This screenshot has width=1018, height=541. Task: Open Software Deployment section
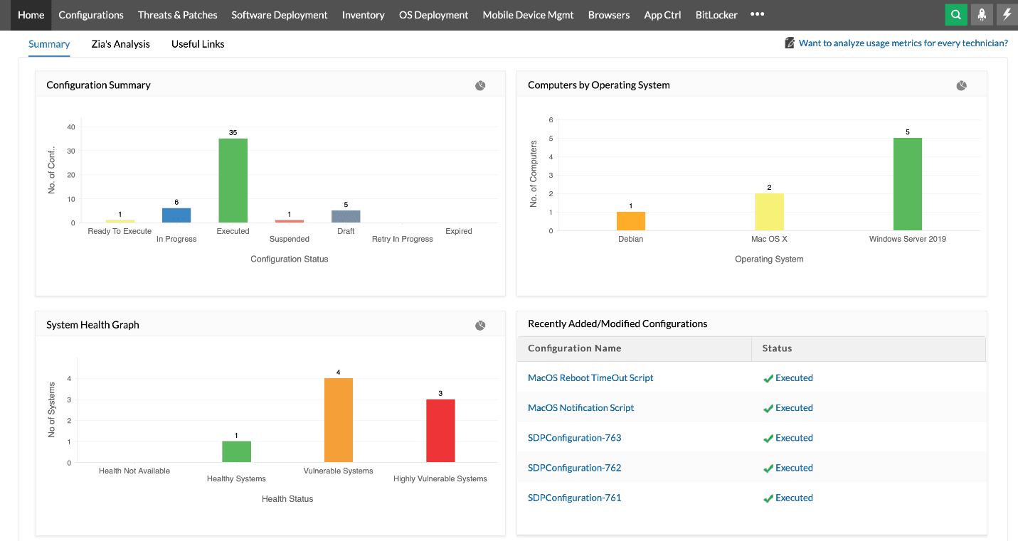[x=280, y=14]
